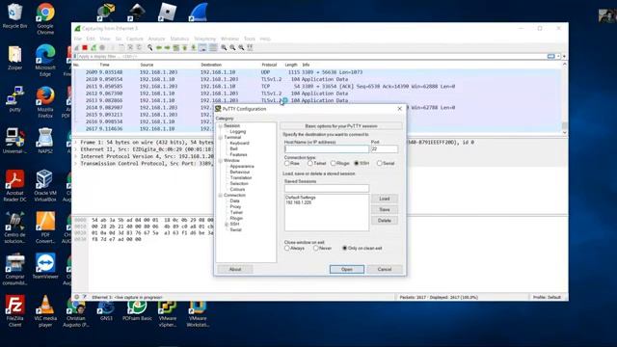617x347 pixels.
Task: Click the Wireshark packet list vertical scrollbar
Action: [x=565, y=98]
